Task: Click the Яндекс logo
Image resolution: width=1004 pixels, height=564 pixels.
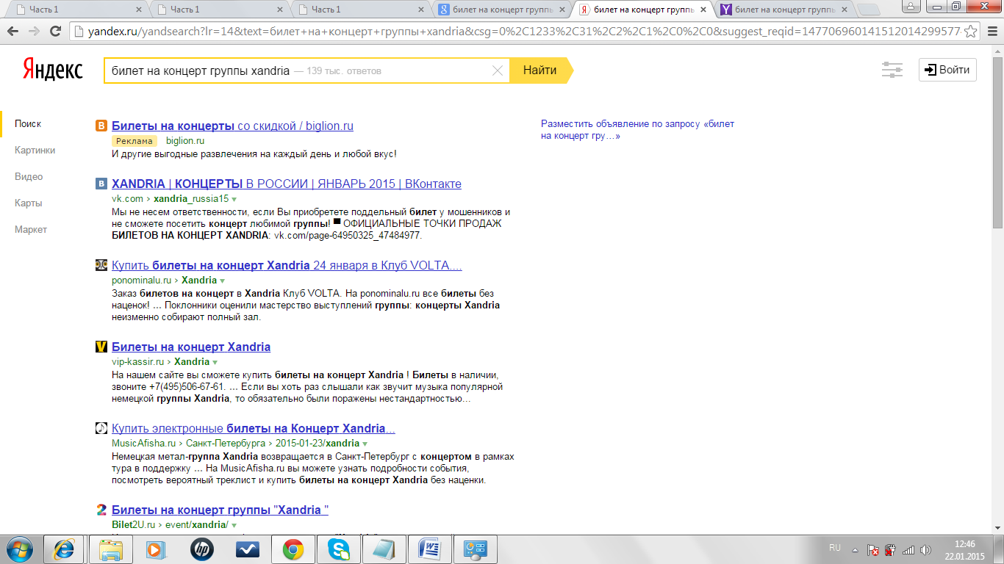Action: tap(53, 70)
